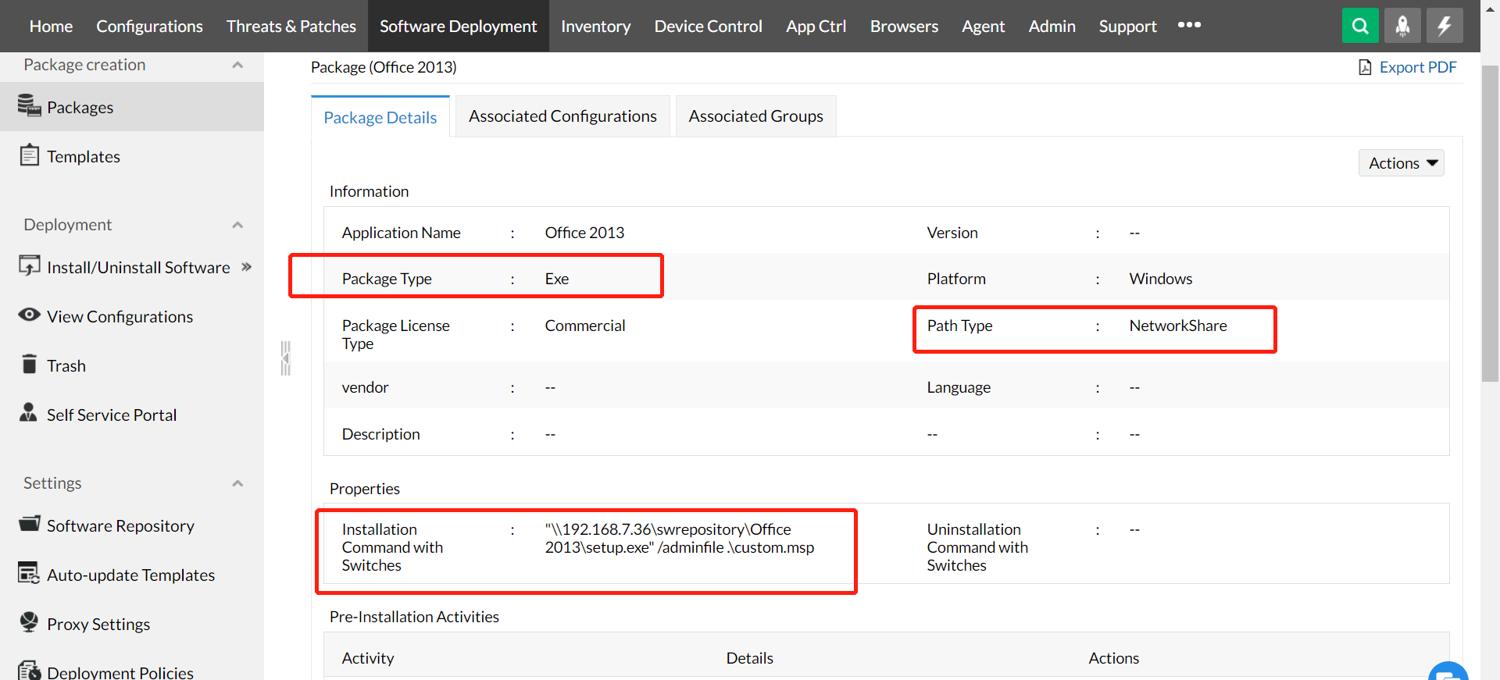Open Trash link in sidebar

pyautogui.click(x=66, y=365)
